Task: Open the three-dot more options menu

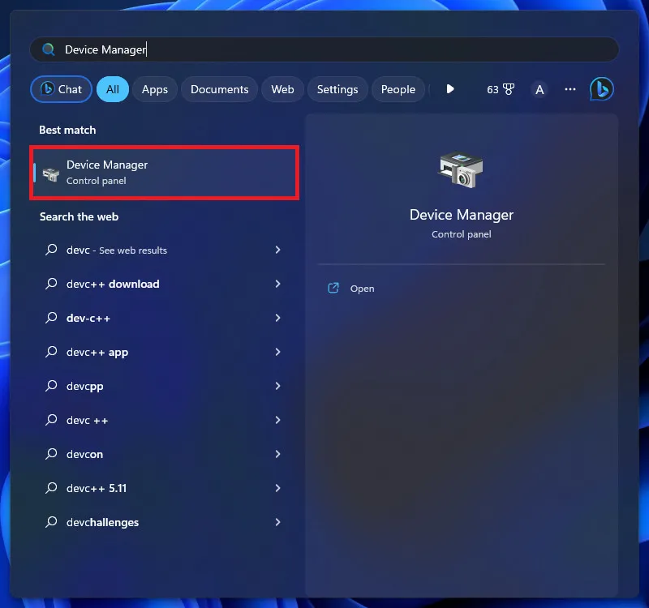Action: tap(570, 89)
